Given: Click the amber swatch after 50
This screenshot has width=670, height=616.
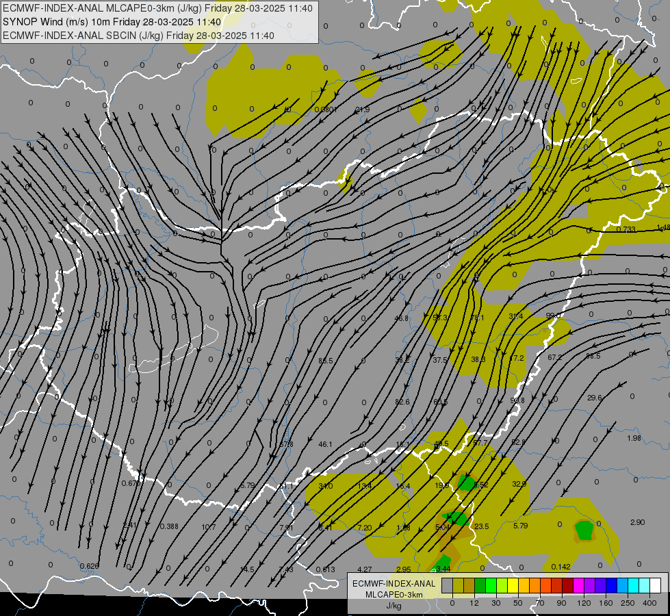Looking at the screenshot, I should (524, 585).
